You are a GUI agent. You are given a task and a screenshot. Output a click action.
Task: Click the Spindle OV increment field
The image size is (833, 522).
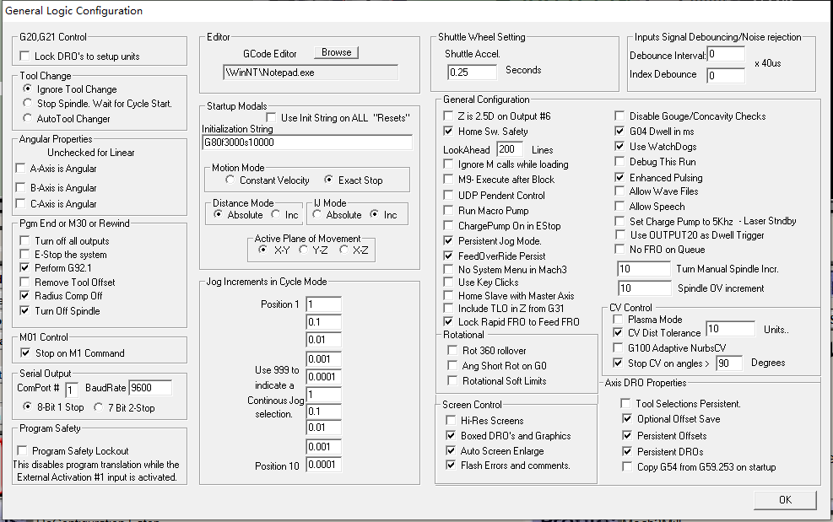click(x=644, y=288)
